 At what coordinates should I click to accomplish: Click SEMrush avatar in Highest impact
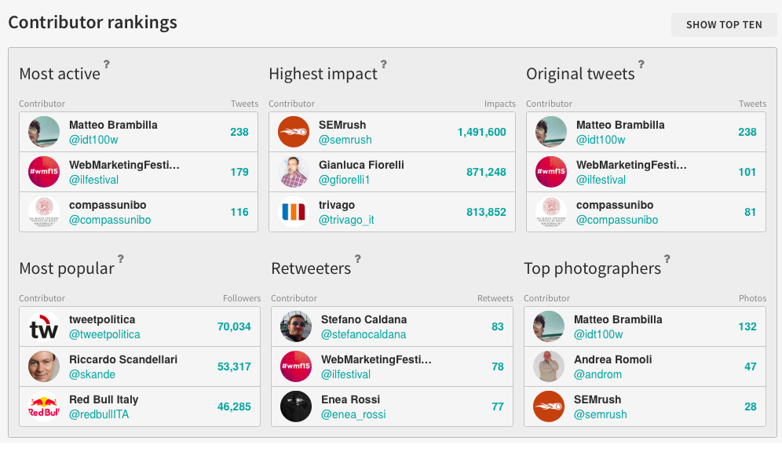[x=294, y=132]
